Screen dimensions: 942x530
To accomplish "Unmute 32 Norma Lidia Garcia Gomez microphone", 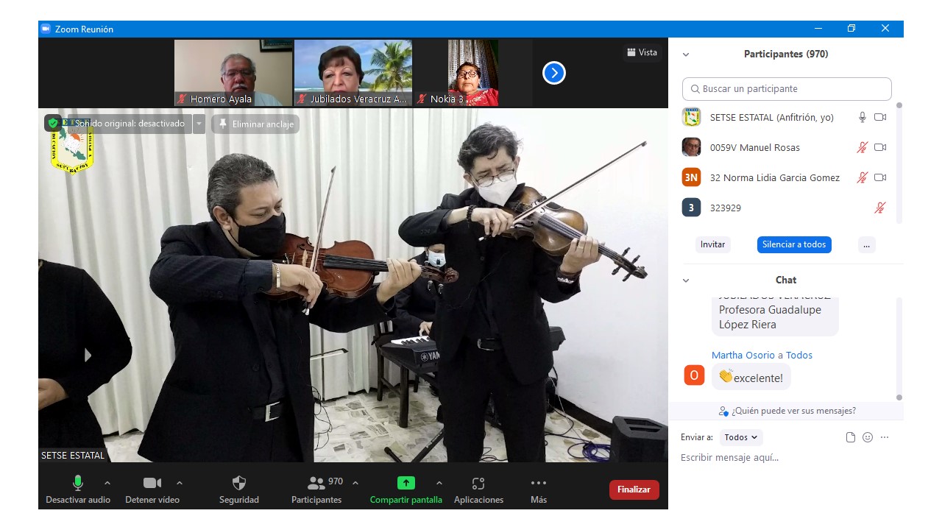I will coord(863,177).
